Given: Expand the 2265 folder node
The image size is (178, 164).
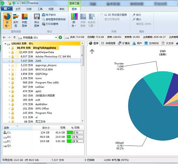Looking at the screenshot, I should 9,61.
